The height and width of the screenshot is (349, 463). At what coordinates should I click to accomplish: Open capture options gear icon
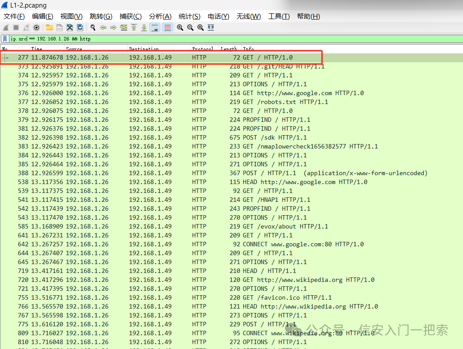[36, 28]
